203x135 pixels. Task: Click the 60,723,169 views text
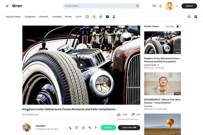click(31, 114)
